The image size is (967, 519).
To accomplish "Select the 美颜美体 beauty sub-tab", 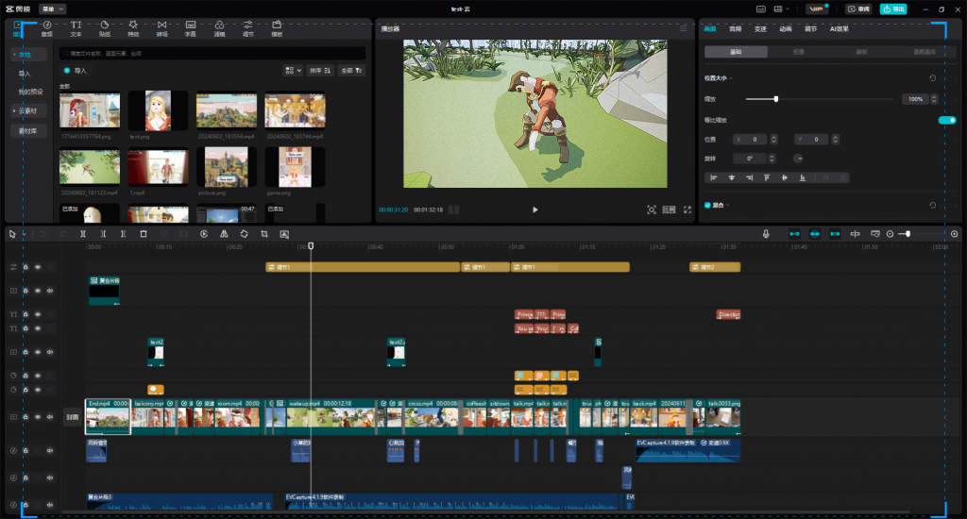I will 925,52.
